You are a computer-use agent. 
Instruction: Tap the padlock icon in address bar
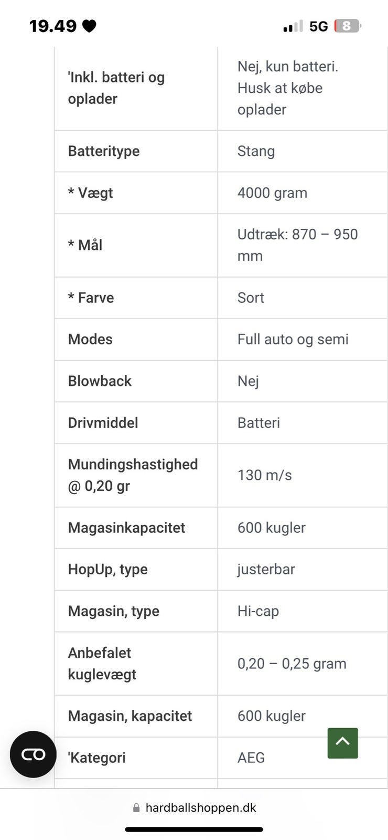coord(136,808)
